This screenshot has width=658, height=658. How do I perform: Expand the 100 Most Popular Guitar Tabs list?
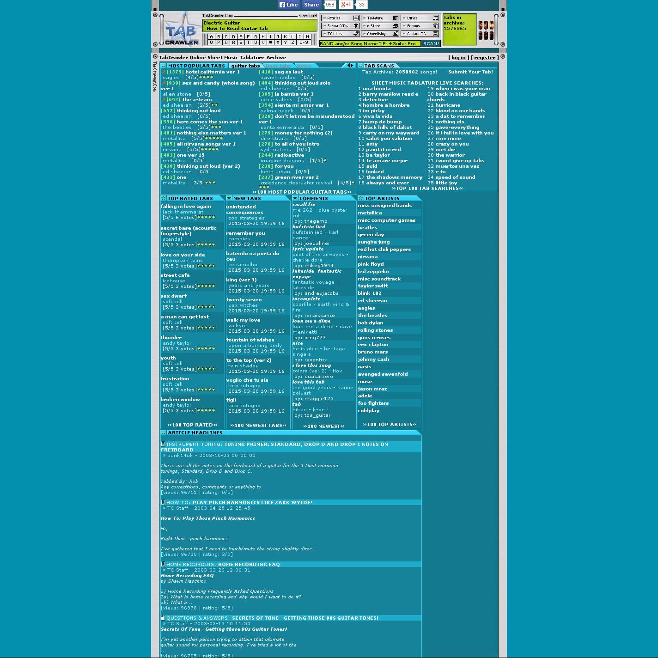[302, 192]
